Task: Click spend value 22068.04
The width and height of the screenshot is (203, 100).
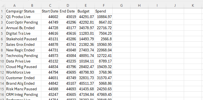Action: click(x=103, y=50)
